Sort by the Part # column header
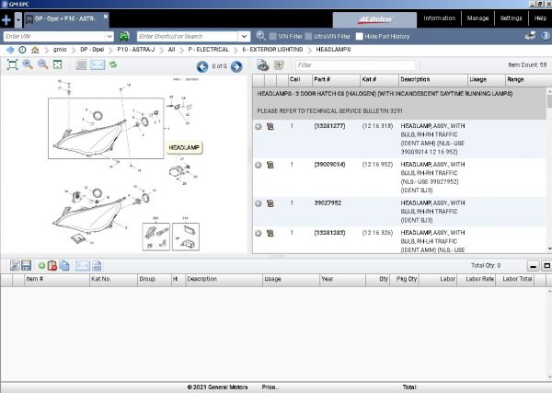This screenshot has height=393, width=552. point(336,80)
